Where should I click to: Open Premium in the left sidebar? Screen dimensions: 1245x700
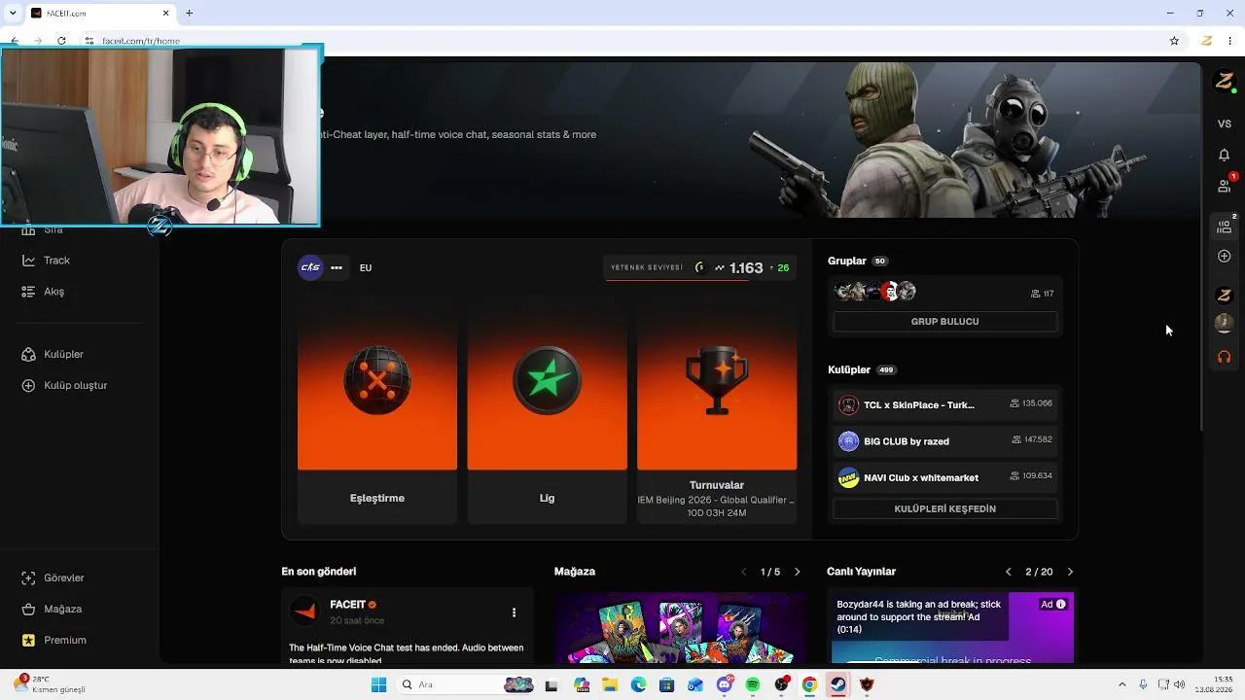coord(53,641)
